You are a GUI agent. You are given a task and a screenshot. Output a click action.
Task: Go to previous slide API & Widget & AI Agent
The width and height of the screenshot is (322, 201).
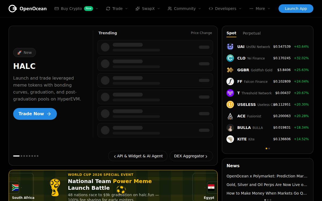[x=138, y=156]
